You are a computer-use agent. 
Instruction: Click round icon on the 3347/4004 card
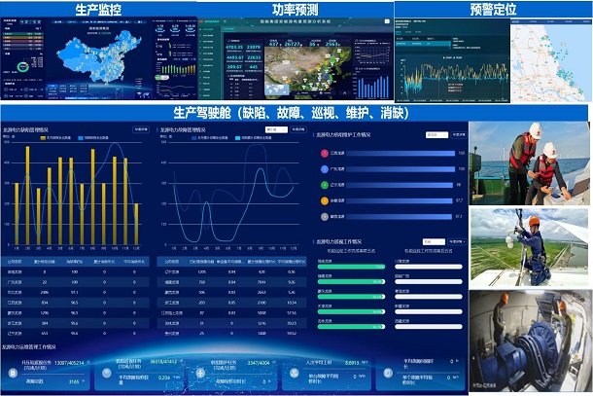pyautogui.click(x=200, y=373)
